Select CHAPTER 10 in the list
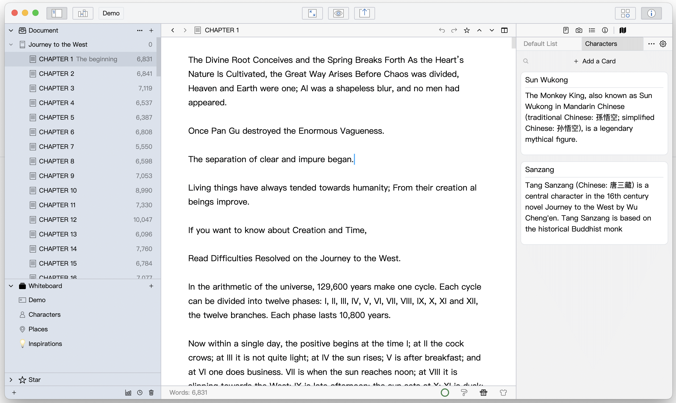This screenshot has width=676, height=403. (x=81, y=190)
